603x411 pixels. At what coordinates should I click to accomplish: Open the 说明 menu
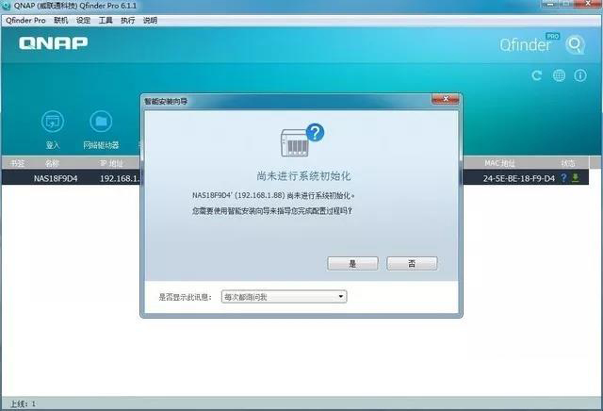tap(150, 21)
